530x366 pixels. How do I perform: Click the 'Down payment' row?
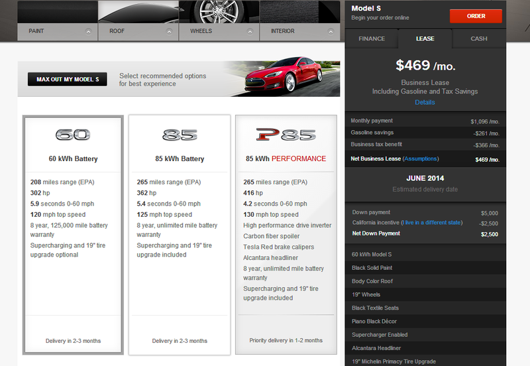425,212
